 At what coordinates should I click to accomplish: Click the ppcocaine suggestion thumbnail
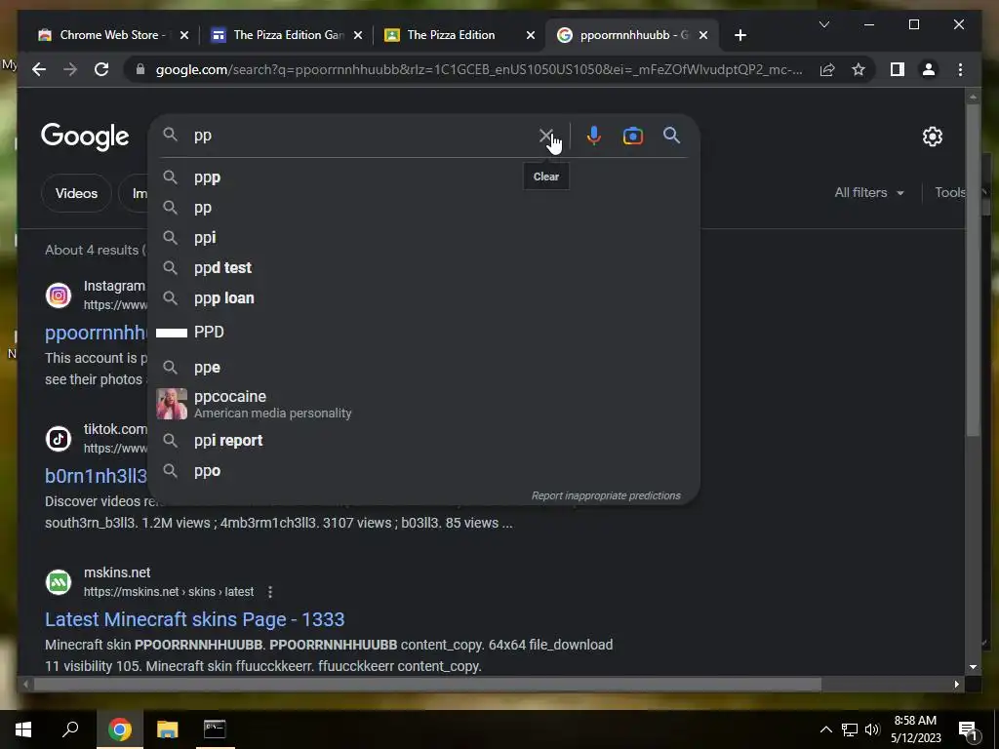[172, 404]
